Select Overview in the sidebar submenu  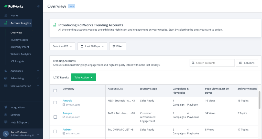[16, 33]
